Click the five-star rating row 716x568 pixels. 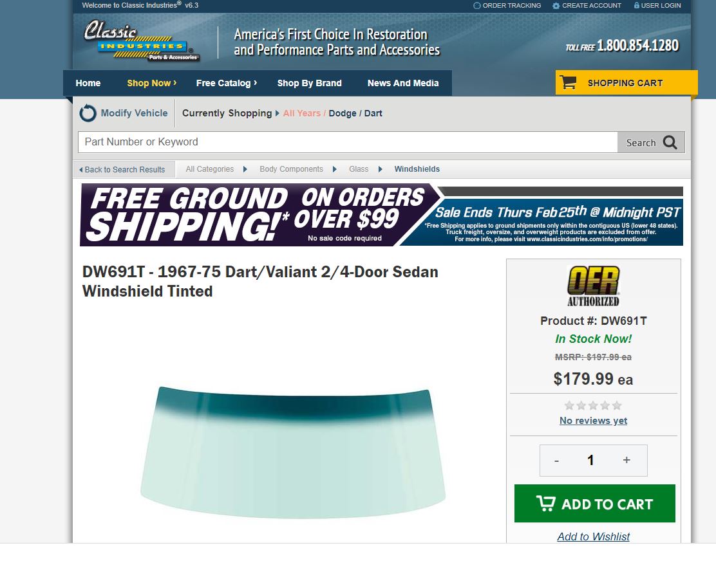593,405
